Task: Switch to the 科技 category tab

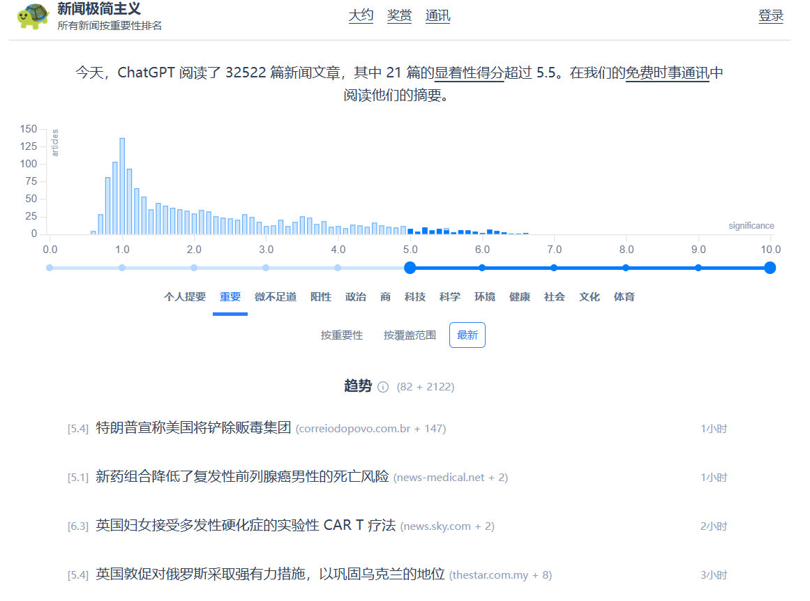Action: pyautogui.click(x=415, y=297)
